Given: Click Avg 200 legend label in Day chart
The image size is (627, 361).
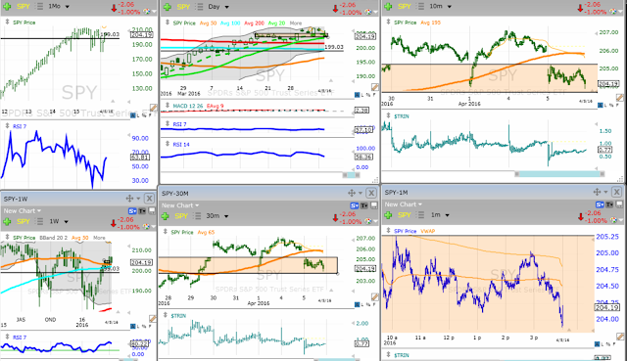Looking at the screenshot, I should tap(254, 23).
